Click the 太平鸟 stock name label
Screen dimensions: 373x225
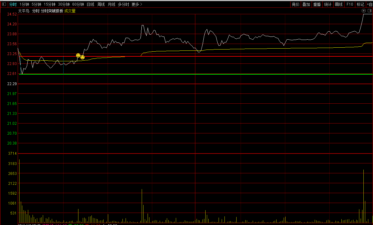pos(24,11)
